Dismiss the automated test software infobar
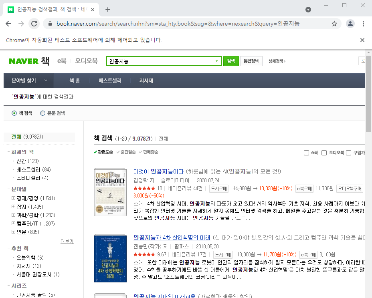The height and width of the screenshot is (298, 372). (x=362, y=40)
